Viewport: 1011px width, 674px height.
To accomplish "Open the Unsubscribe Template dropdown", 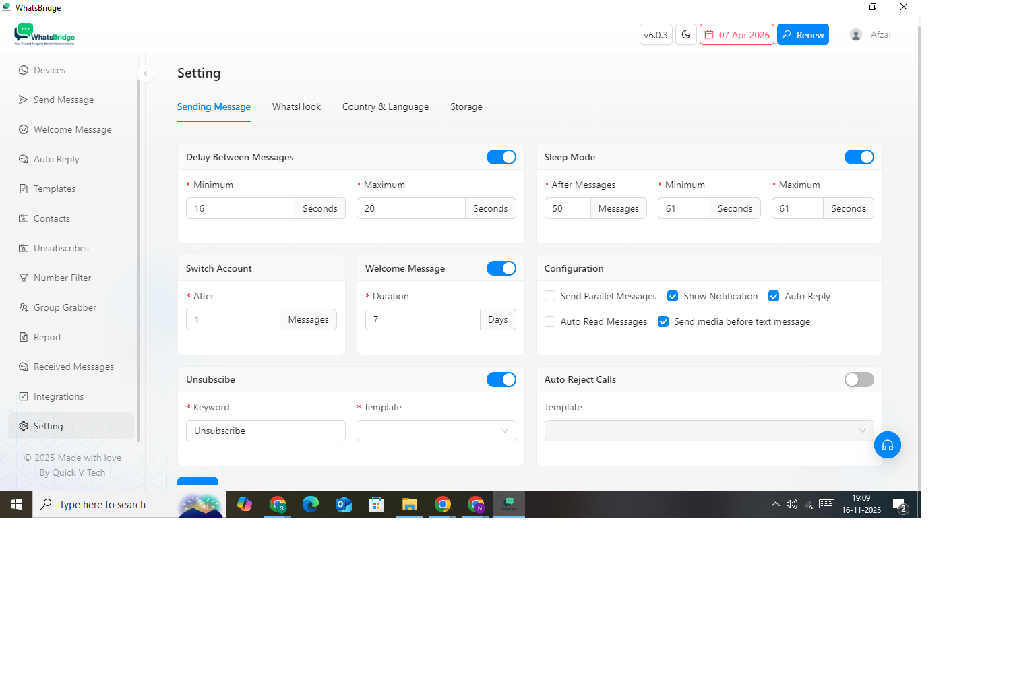I will pyautogui.click(x=436, y=431).
